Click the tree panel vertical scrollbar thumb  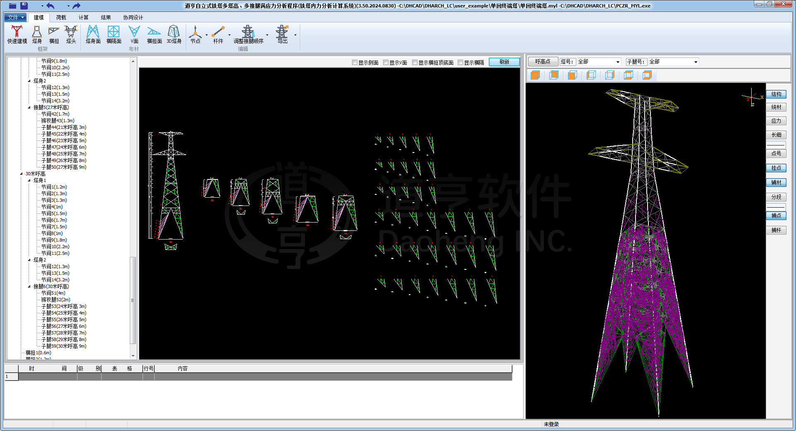pos(133,300)
